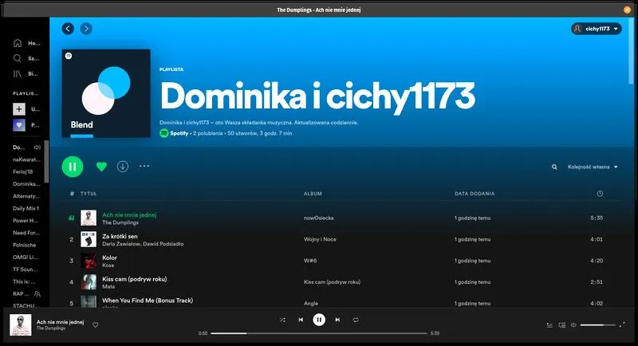Close the window with the orange button
This screenshot has width=638, height=346.
pos(627,10)
